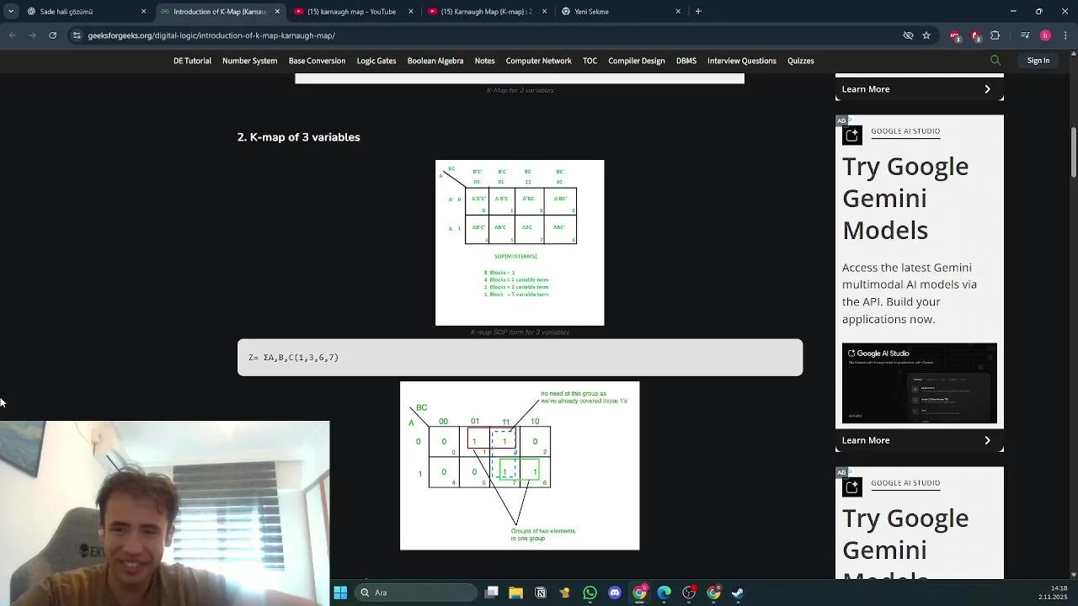Image resolution: width=1078 pixels, height=606 pixels.
Task: Open File Explorer from the taskbar
Action: [x=516, y=593]
